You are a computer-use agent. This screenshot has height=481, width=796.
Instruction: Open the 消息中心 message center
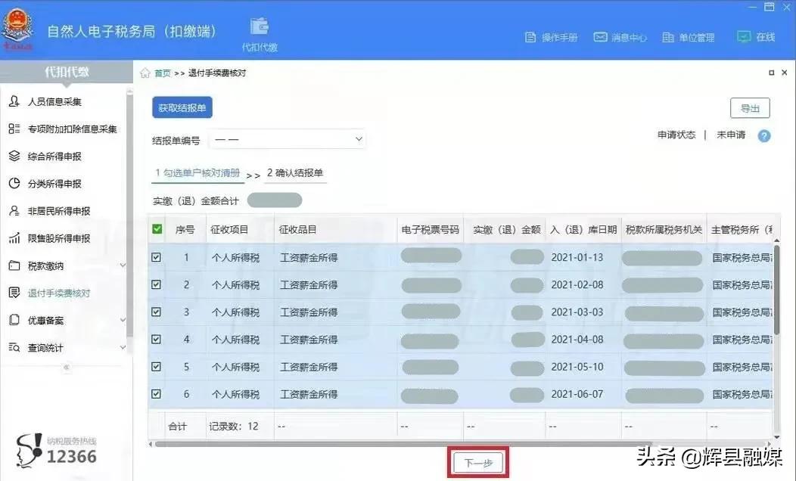point(620,36)
